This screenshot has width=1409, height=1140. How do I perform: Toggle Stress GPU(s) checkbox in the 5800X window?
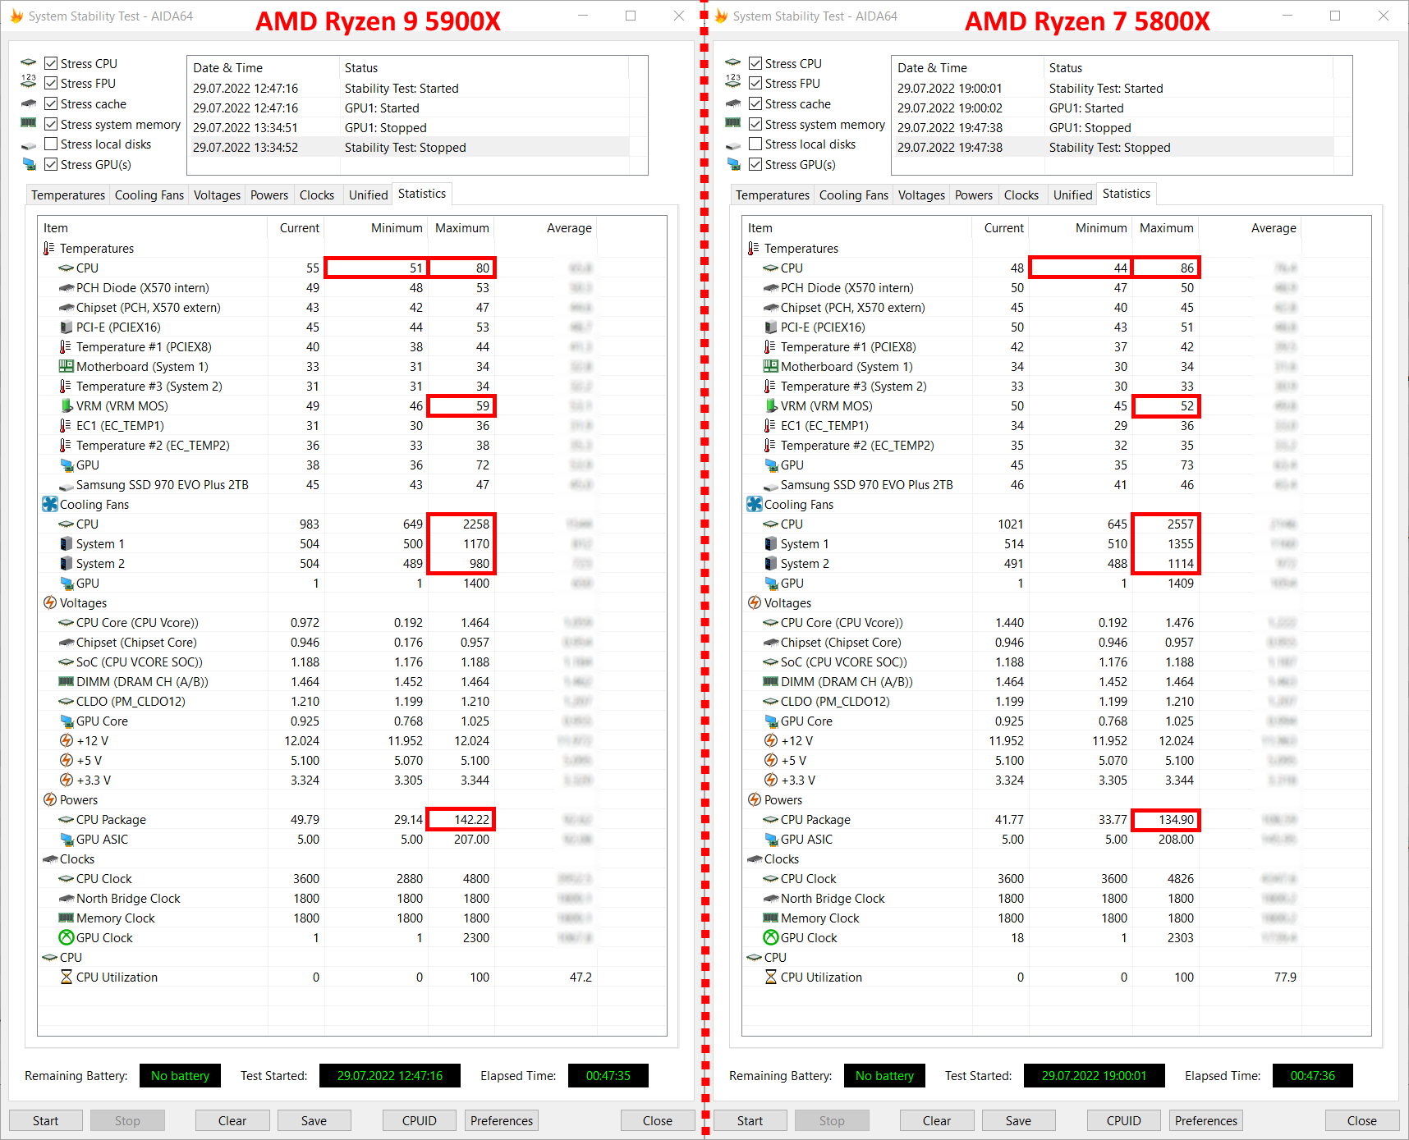755,164
